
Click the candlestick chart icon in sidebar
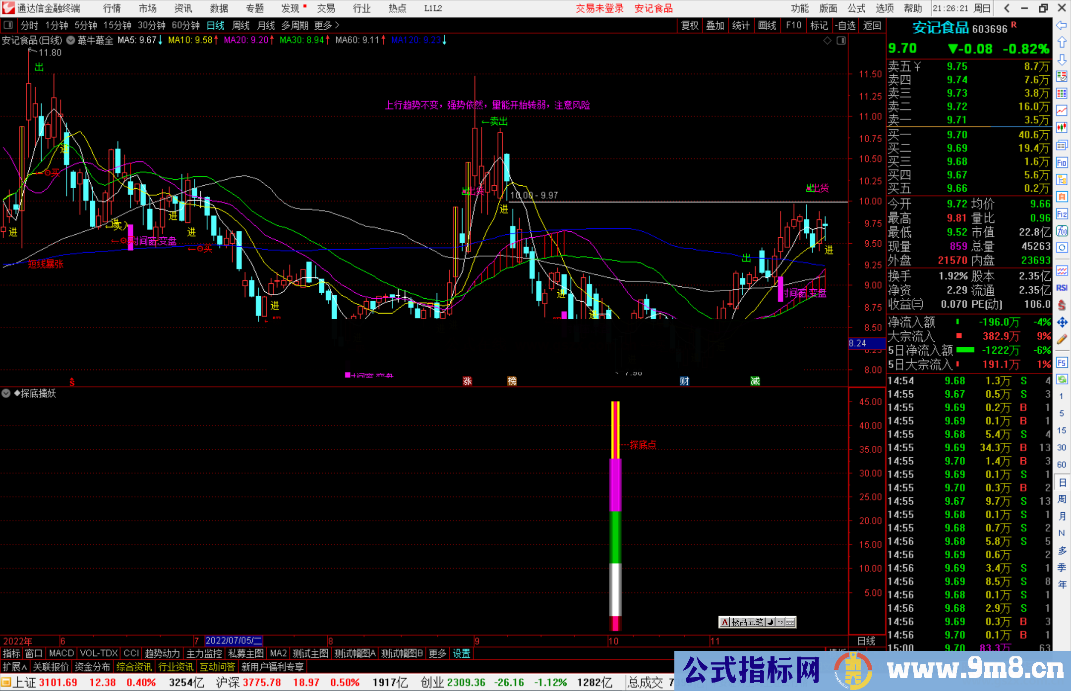tap(1062, 128)
